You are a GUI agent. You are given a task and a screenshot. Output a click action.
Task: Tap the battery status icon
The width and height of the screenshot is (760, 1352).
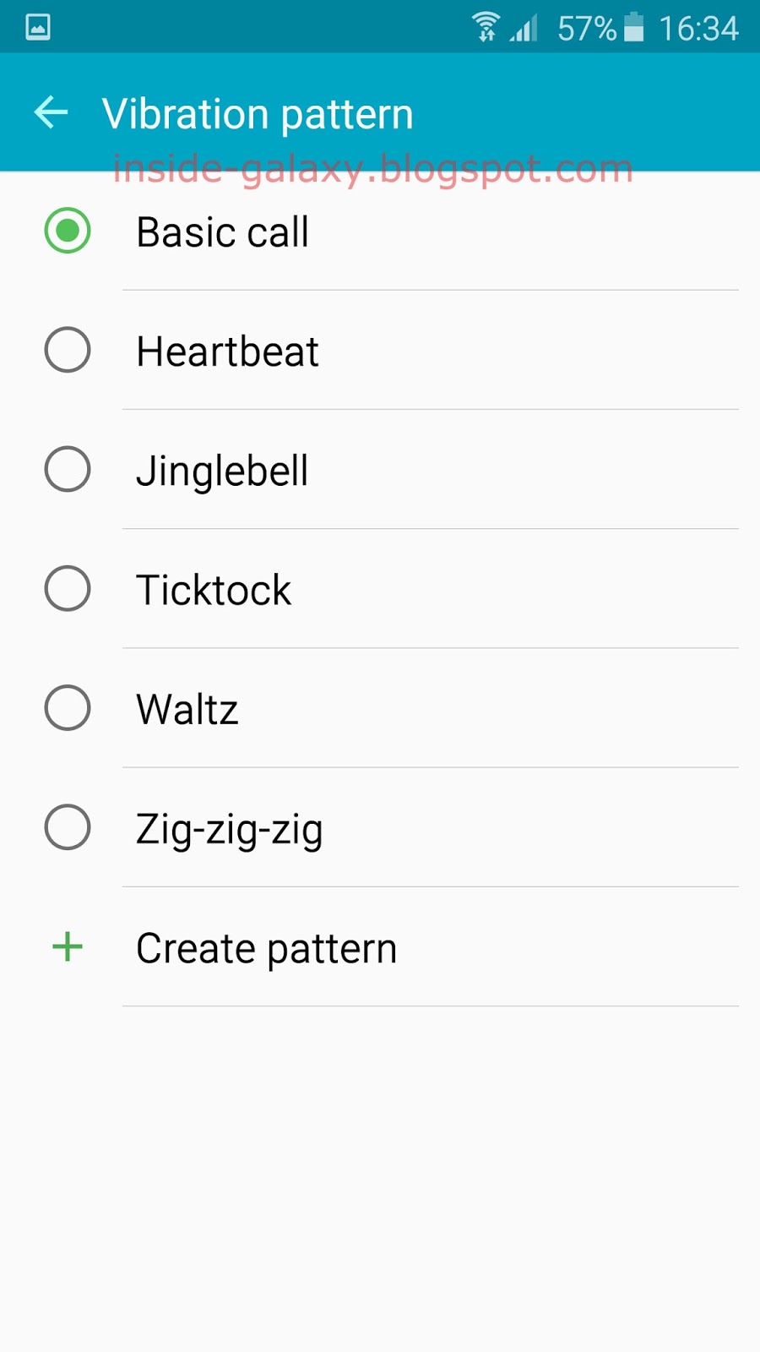point(633,27)
